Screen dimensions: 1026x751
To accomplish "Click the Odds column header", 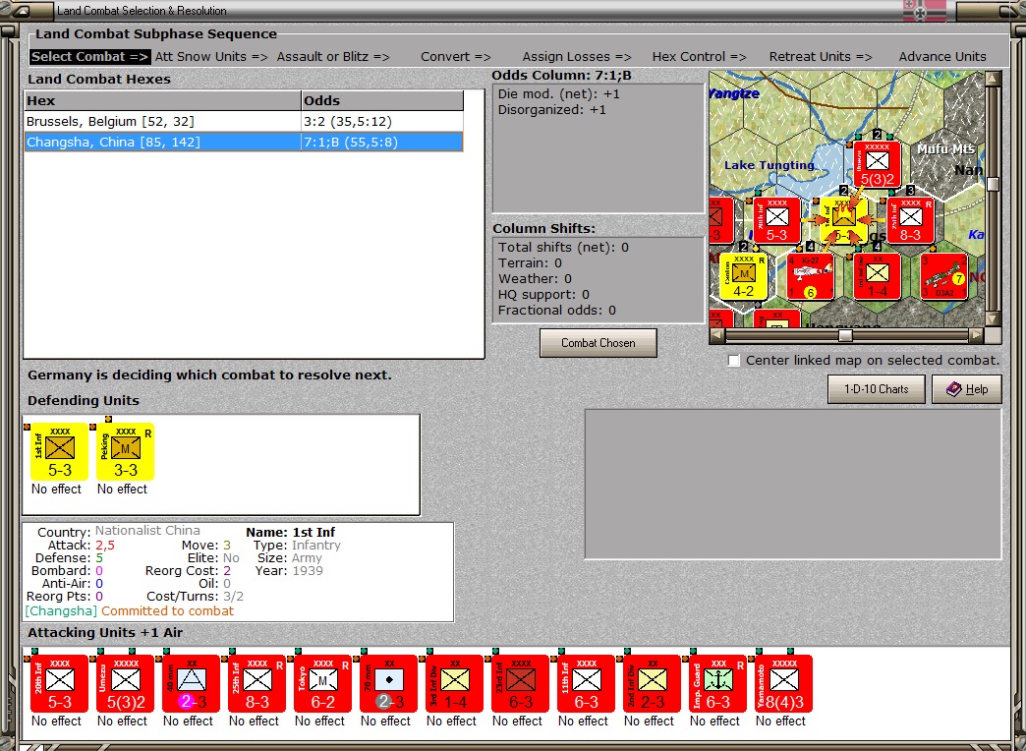I will click(382, 101).
